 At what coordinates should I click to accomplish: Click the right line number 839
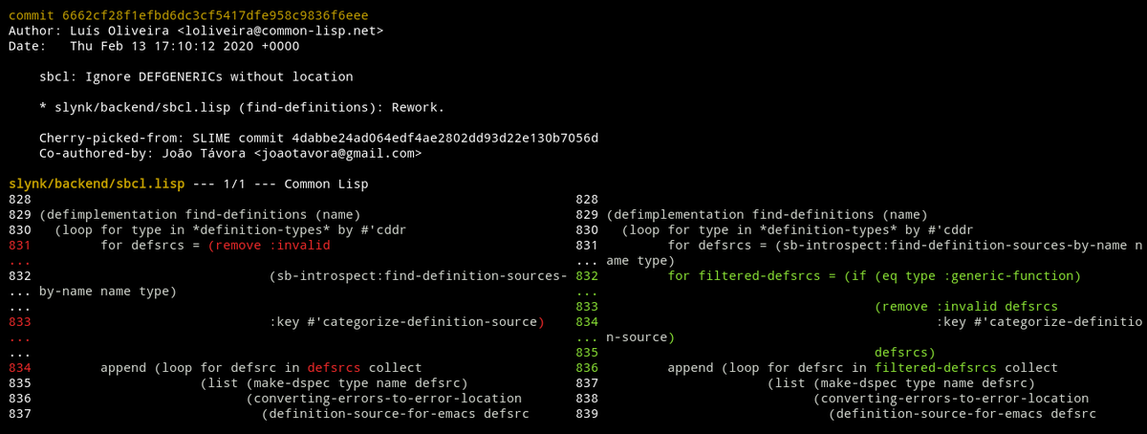click(587, 414)
